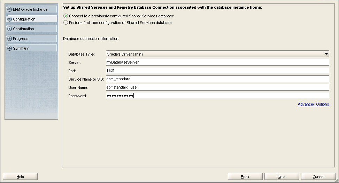
Task: Click the Port label
Action: [72, 71]
